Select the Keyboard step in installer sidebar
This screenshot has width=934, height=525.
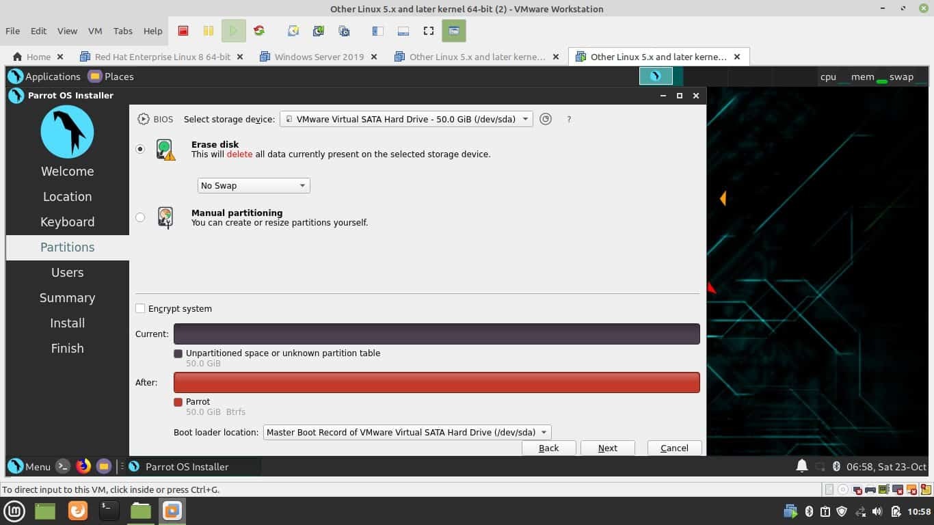tap(67, 221)
